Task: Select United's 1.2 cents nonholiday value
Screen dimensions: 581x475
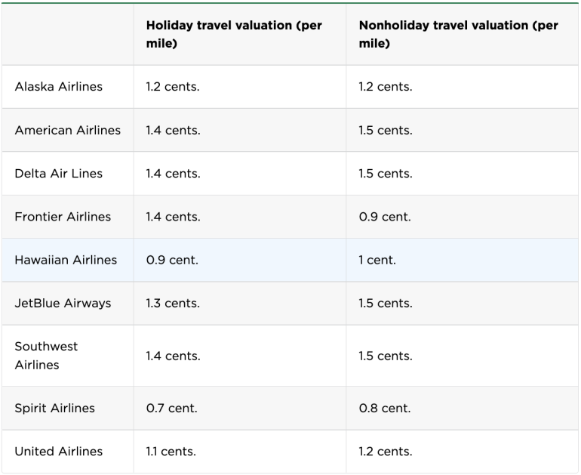Action: (x=386, y=451)
